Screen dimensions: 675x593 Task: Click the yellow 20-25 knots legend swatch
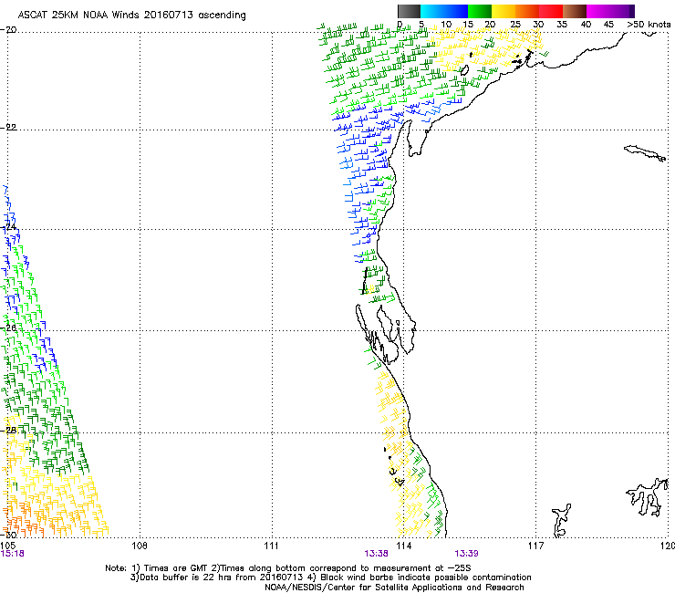pyautogui.click(x=504, y=11)
